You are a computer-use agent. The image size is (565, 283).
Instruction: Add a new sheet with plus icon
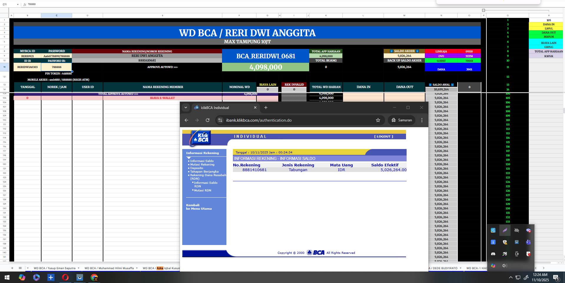point(12,268)
